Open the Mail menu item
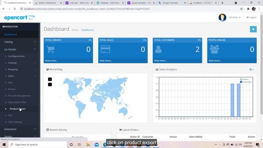The image size is (263, 148). coord(10,83)
